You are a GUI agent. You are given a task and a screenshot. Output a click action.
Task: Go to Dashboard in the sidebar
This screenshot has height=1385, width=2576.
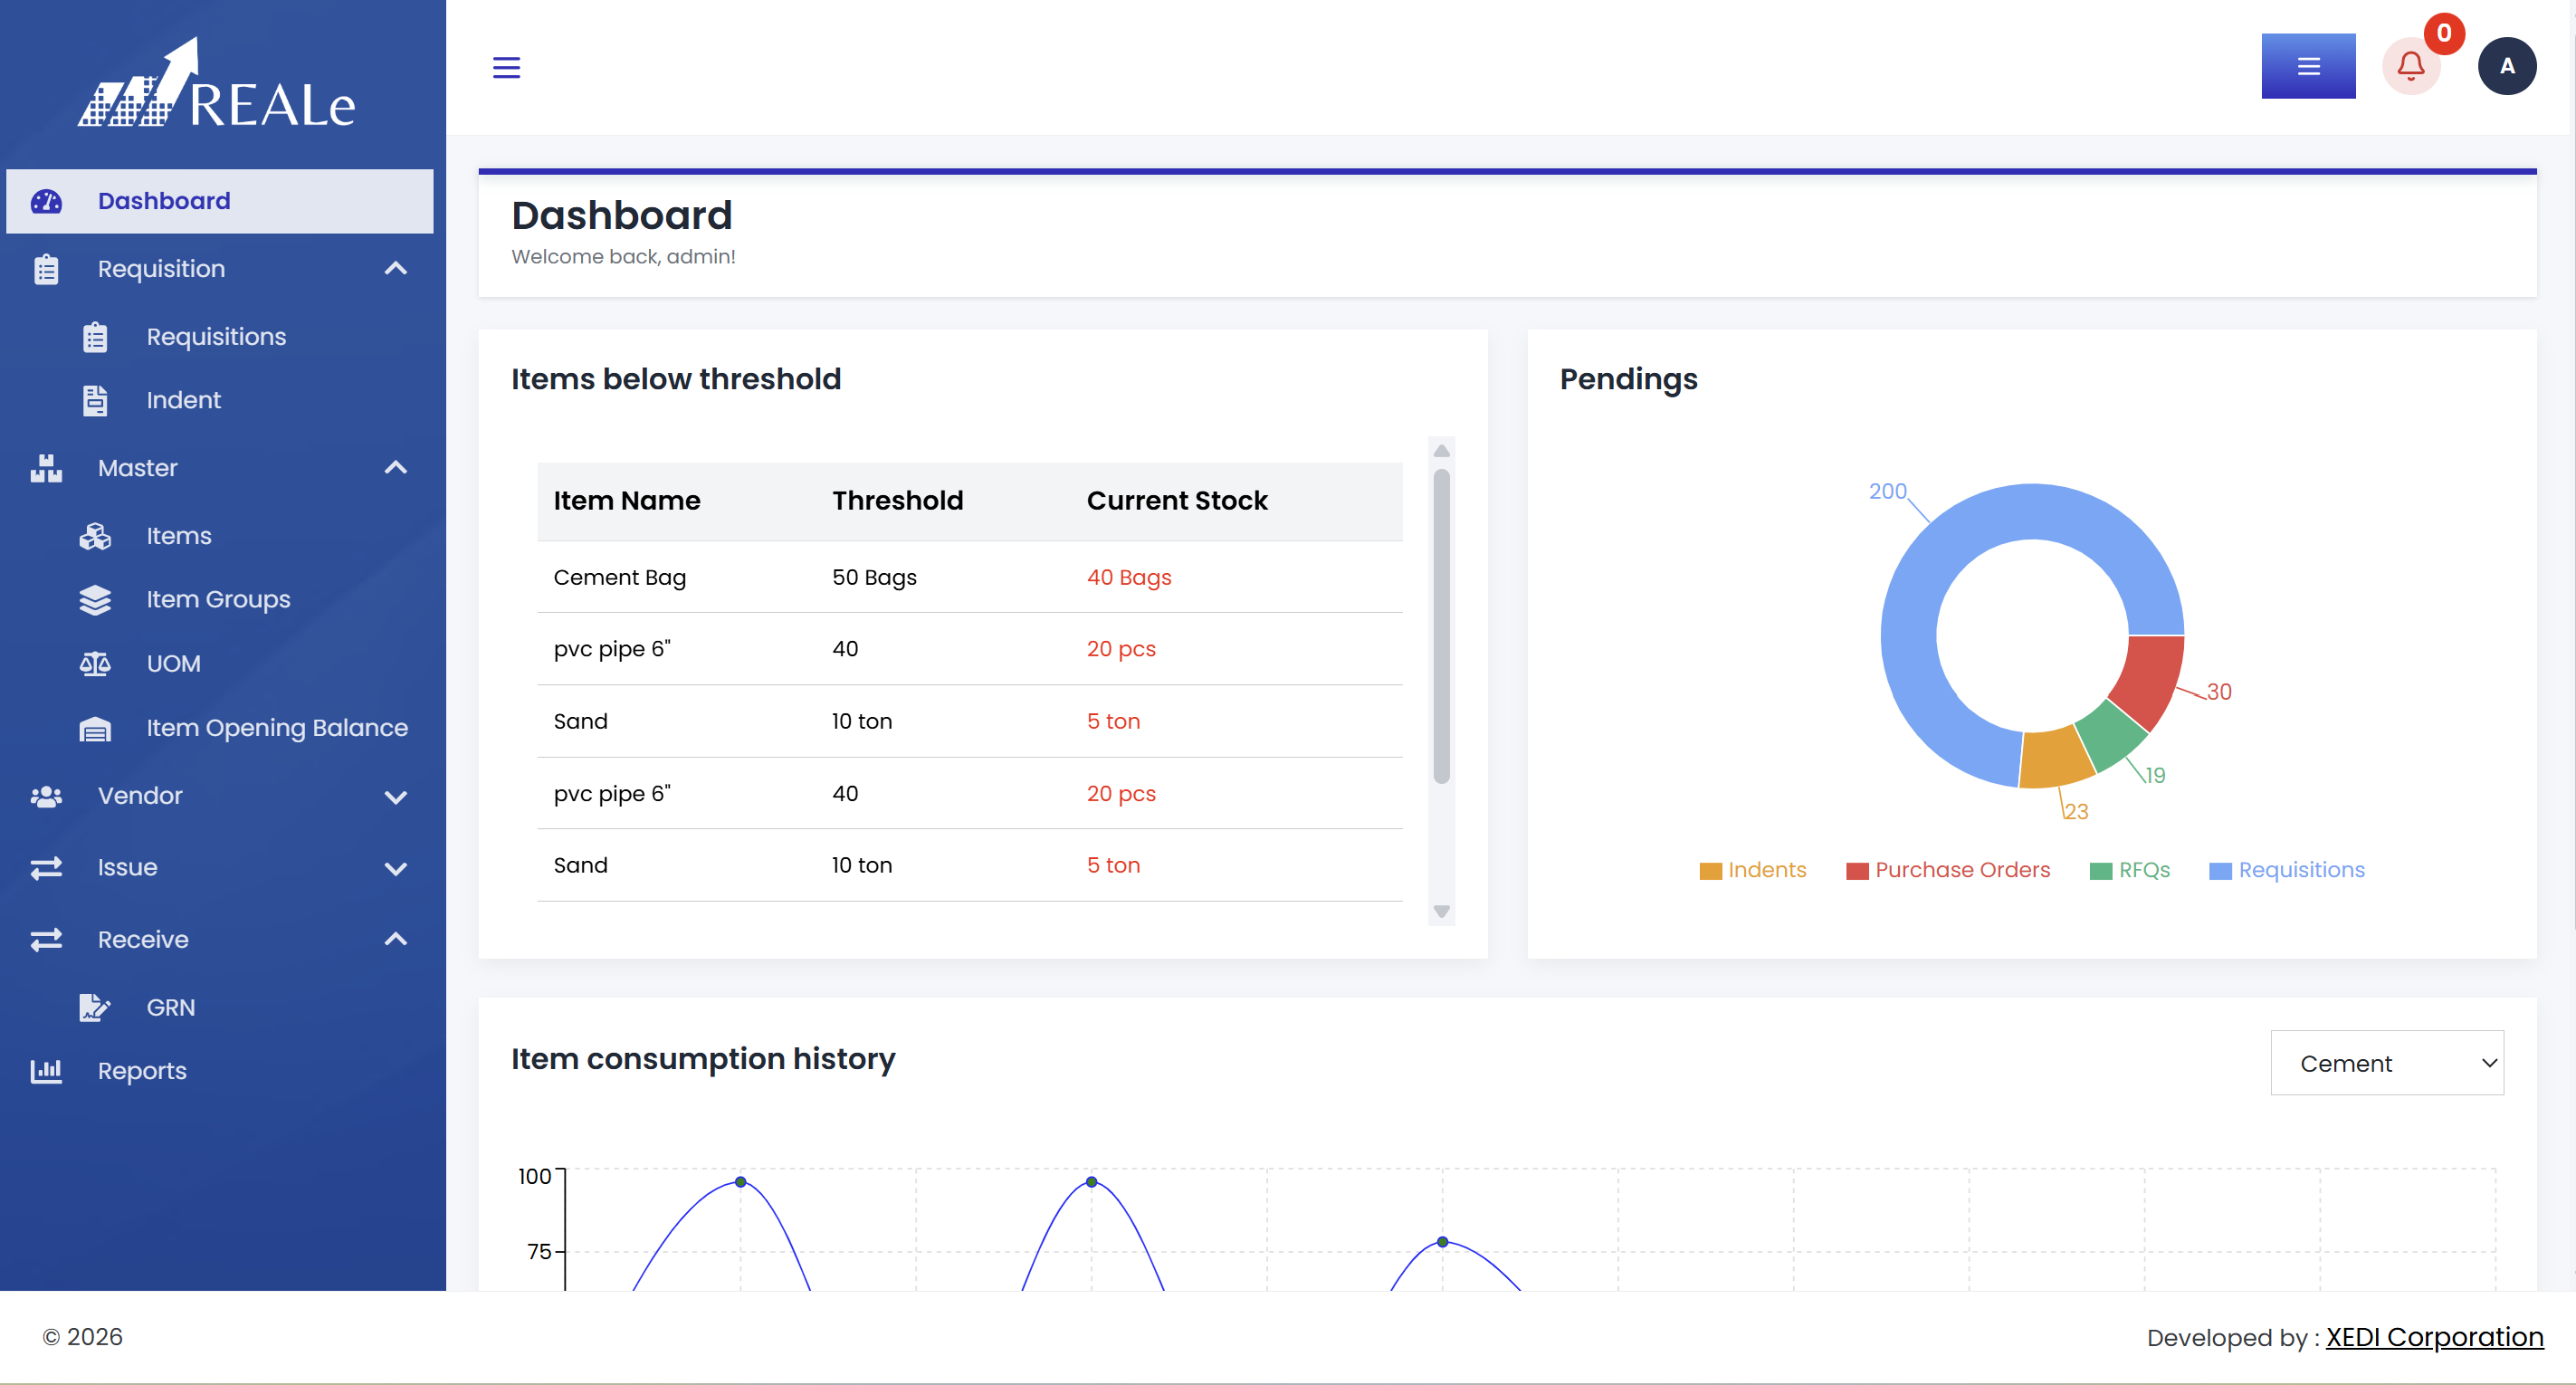click(220, 201)
